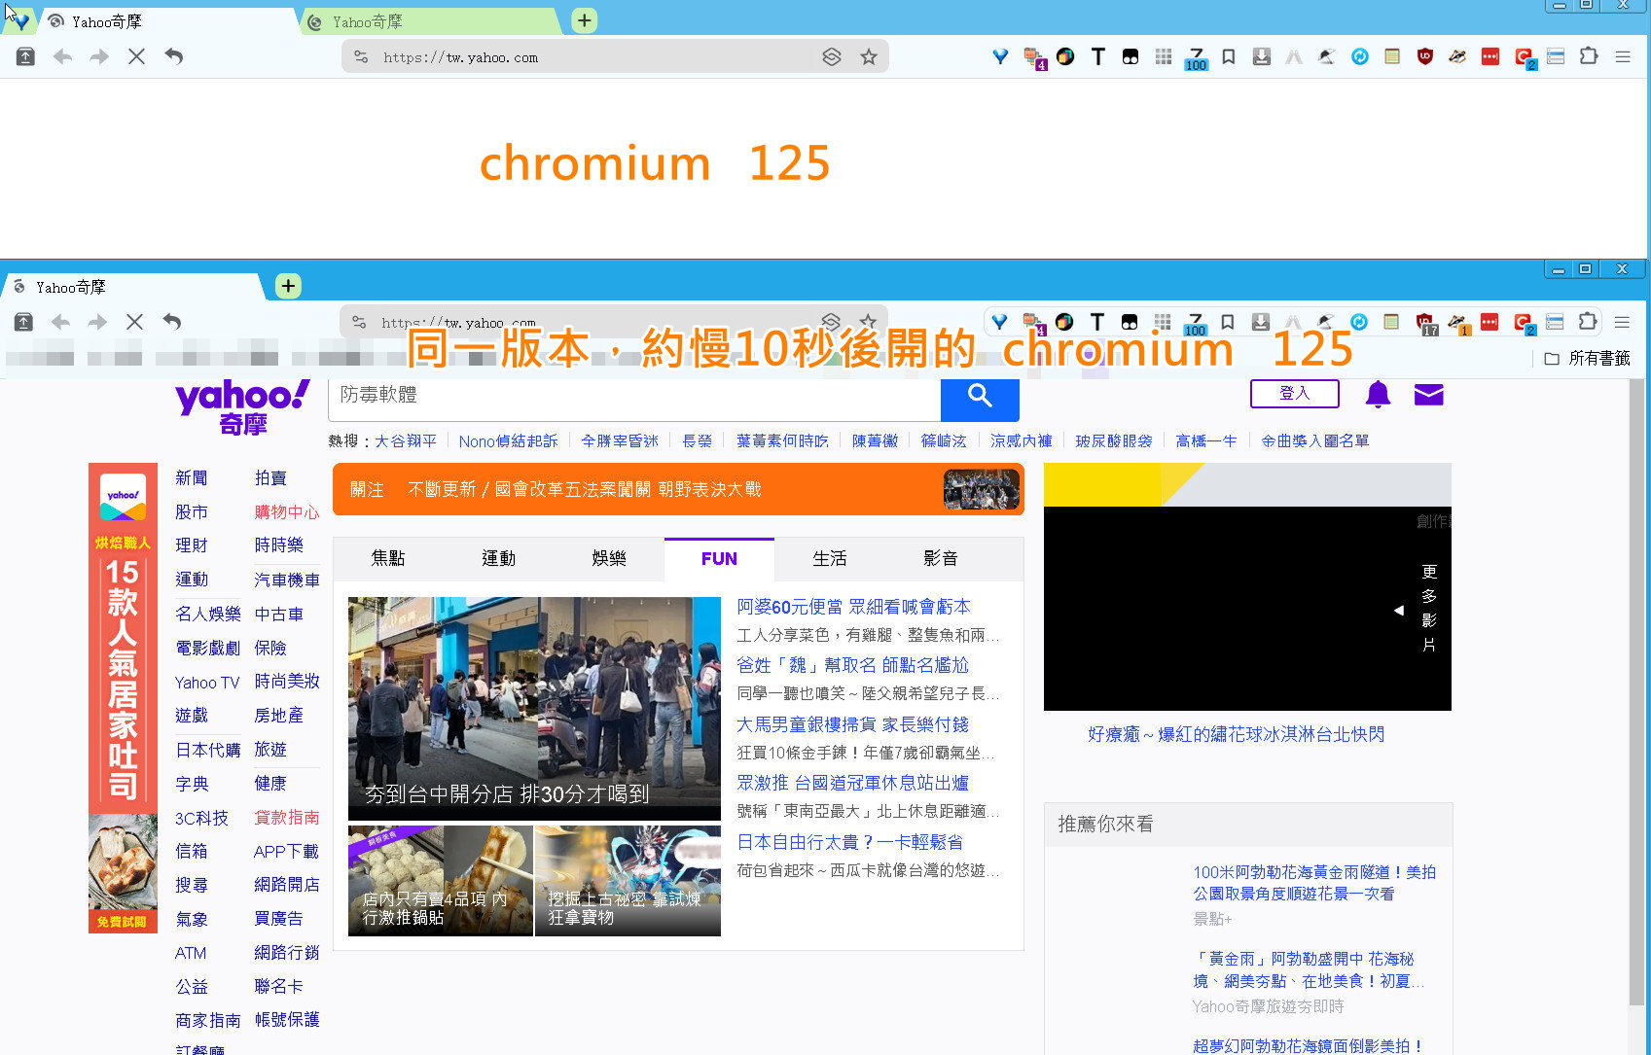Open the 購物中心 sidebar link
The height and width of the screenshot is (1055, 1651).
tap(287, 511)
